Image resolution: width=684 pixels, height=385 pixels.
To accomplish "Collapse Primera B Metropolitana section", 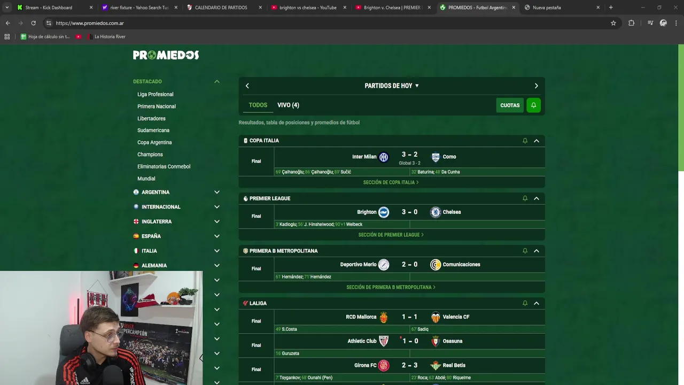I will pos(537,251).
